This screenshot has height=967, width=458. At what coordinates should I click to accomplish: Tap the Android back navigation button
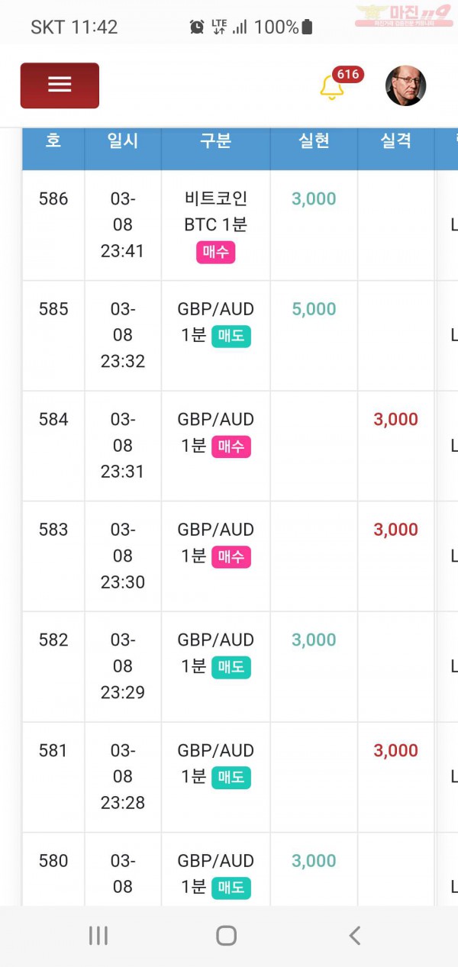point(353,936)
